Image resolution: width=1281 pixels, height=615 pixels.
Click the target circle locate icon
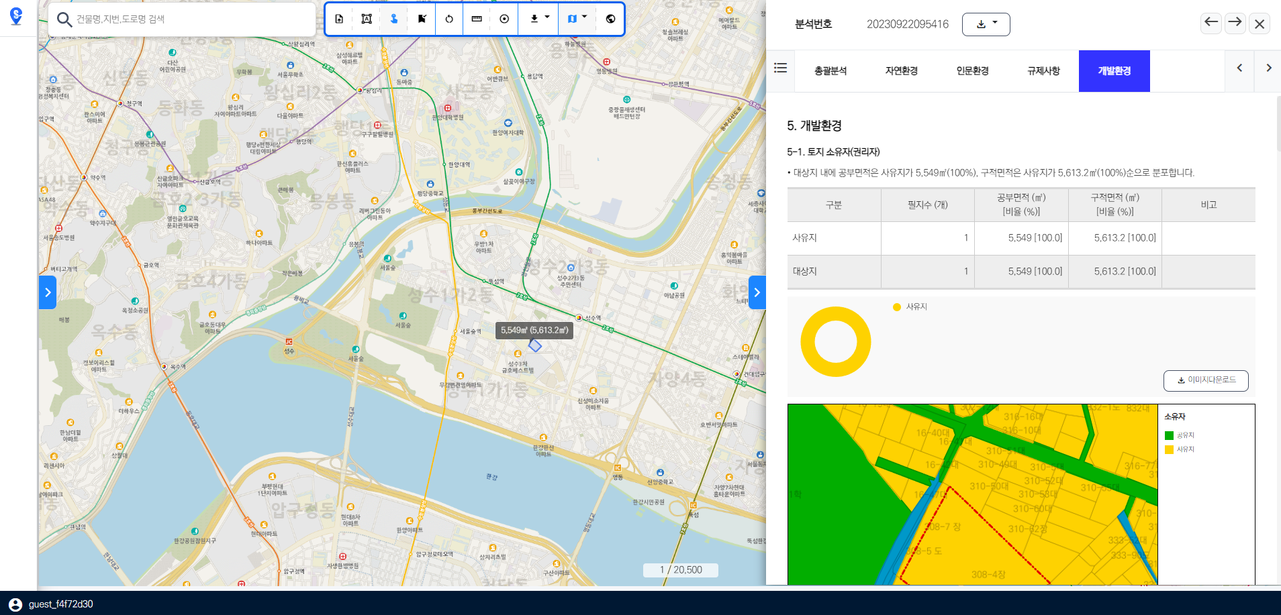coord(504,19)
